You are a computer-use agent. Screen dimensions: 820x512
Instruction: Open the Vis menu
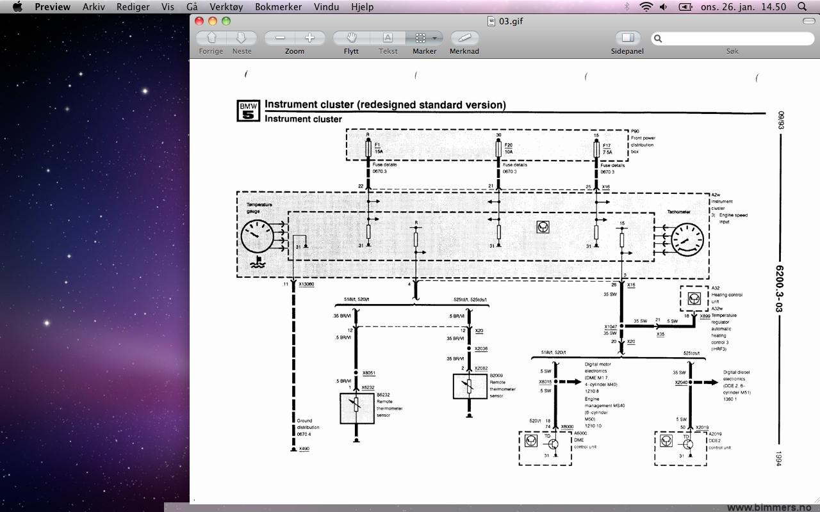coord(168,7)
